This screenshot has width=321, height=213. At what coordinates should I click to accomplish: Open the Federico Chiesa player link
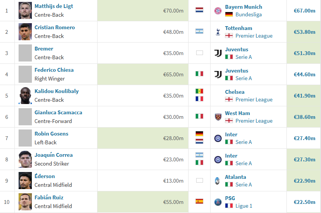tap(54, 70)
